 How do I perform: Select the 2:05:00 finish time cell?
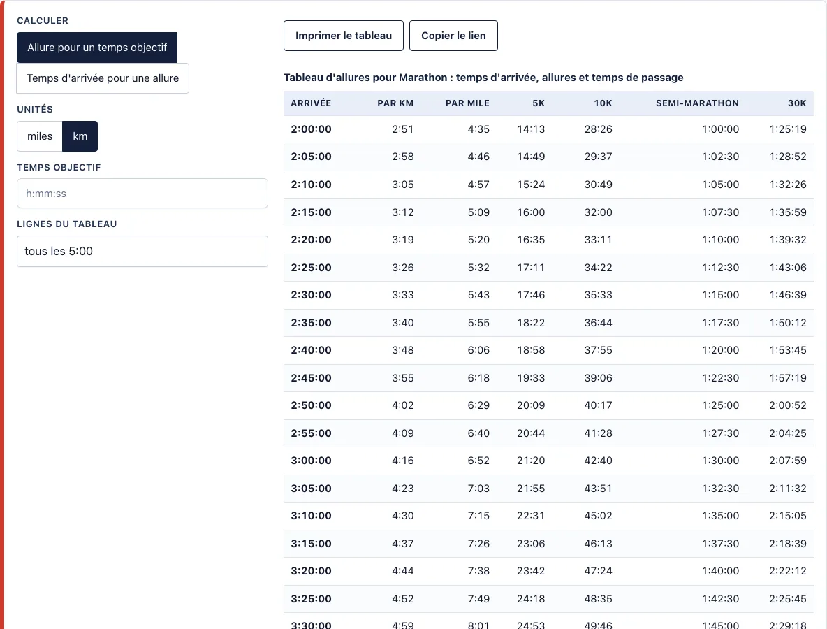point(312,157)
